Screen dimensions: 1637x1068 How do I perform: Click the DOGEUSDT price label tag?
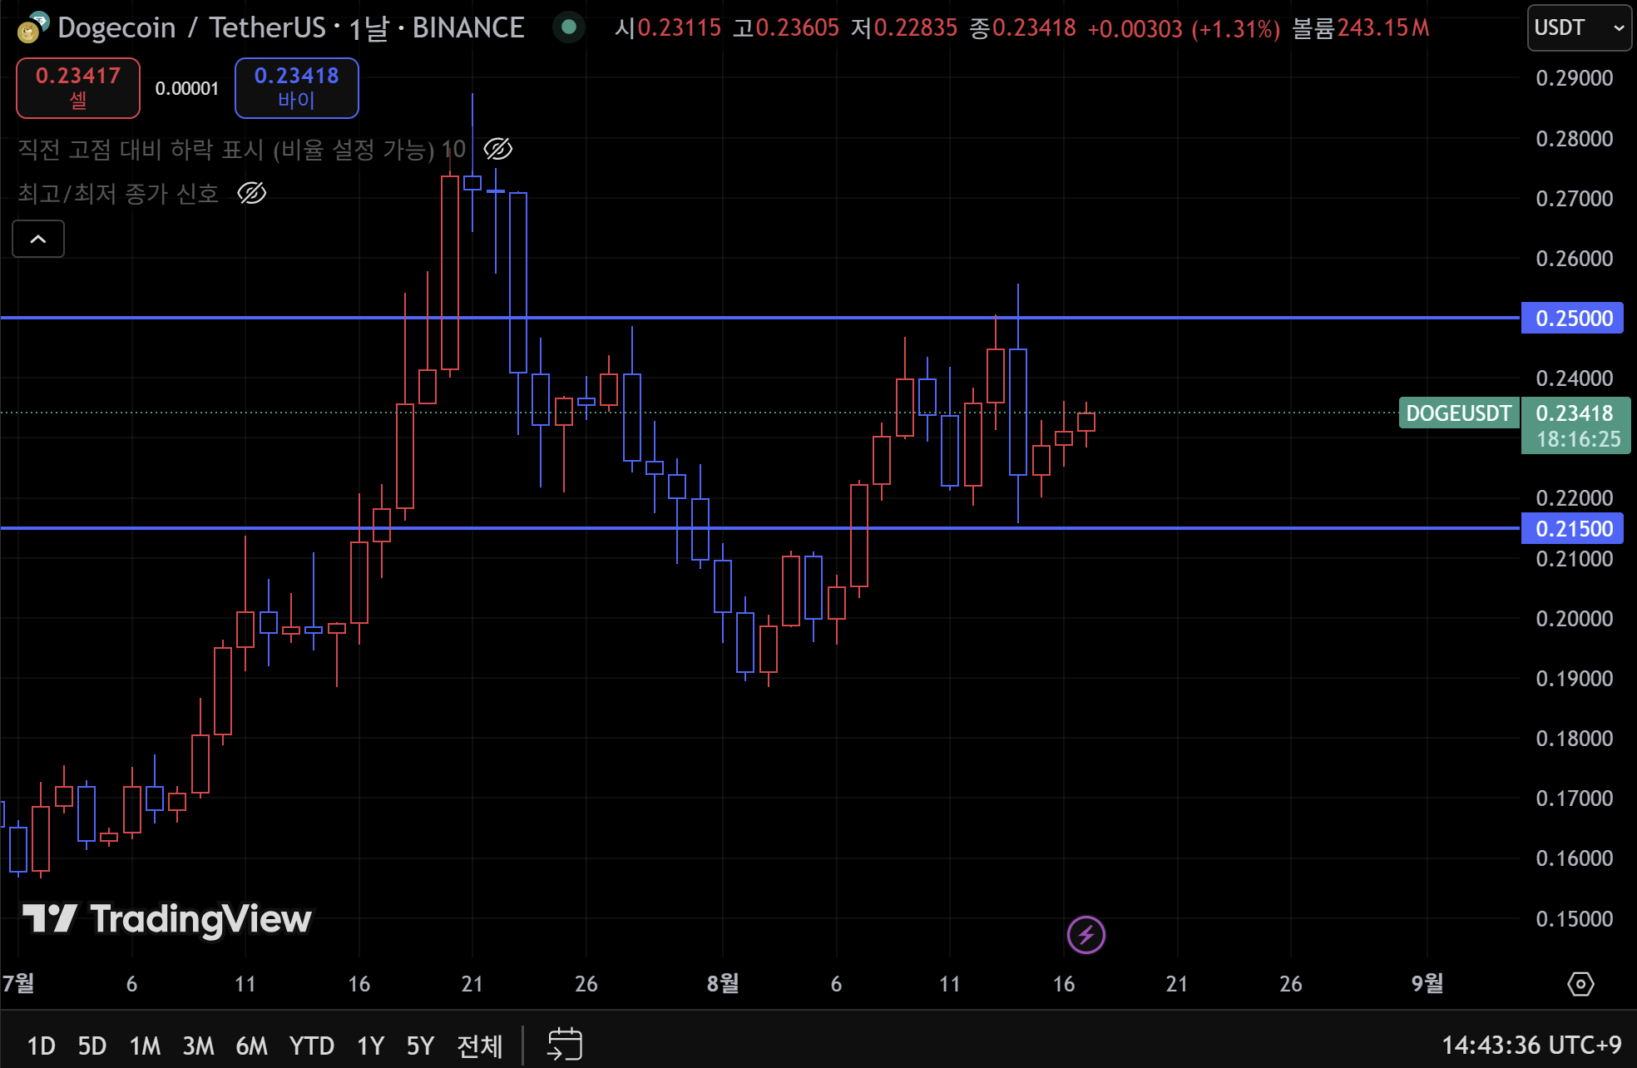click(x=1458, y=413)
